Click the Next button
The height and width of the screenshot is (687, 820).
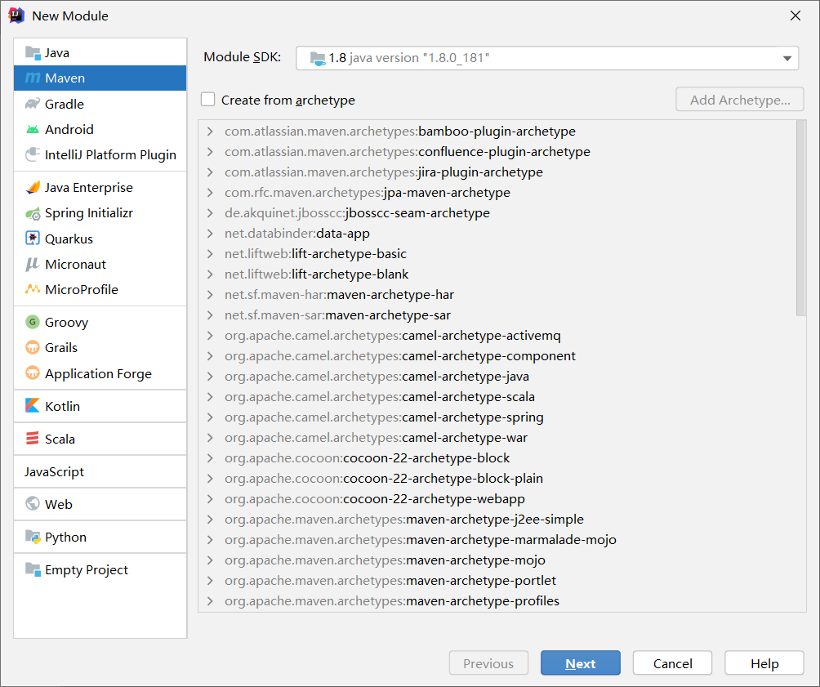[x=581, y=663]
